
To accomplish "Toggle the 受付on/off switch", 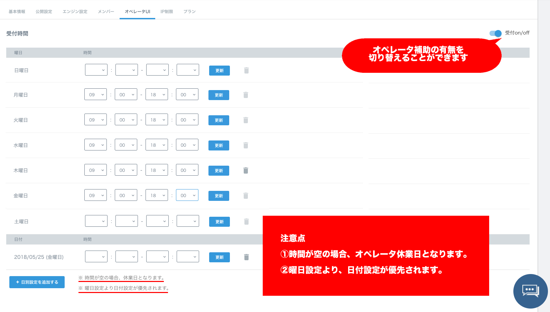I will (x=495, y=33).
